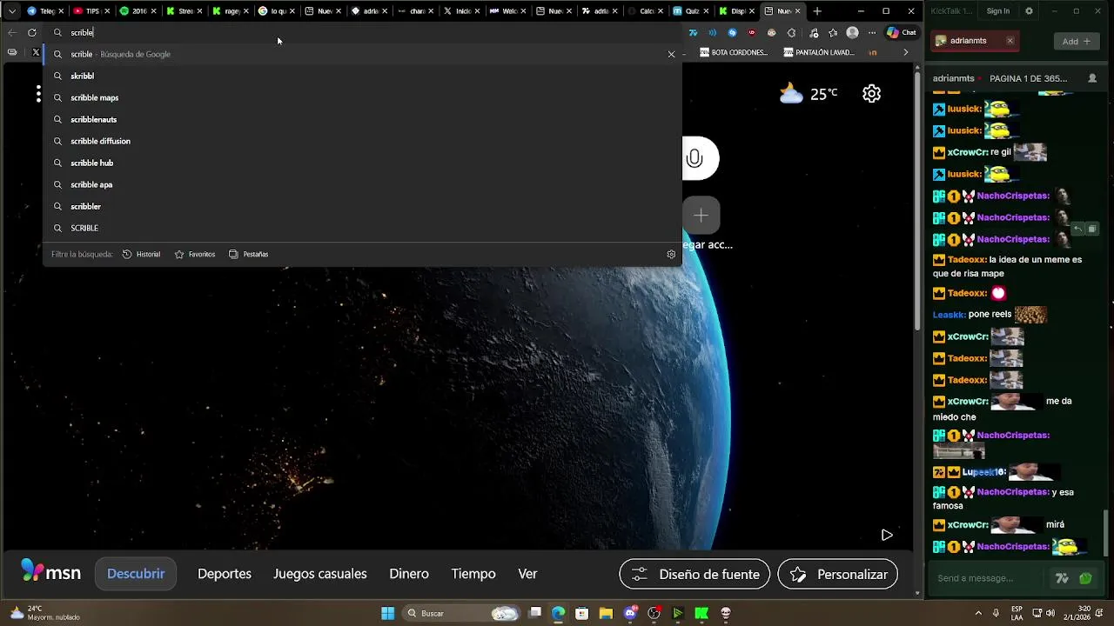Open the KickTalk chatters list icon
This screenshot has height=626, width=1114.
[x=1092, y=78]
